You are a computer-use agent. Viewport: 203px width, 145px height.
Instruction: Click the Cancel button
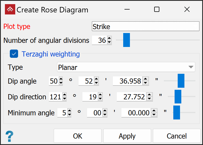(x=176, y=136)
